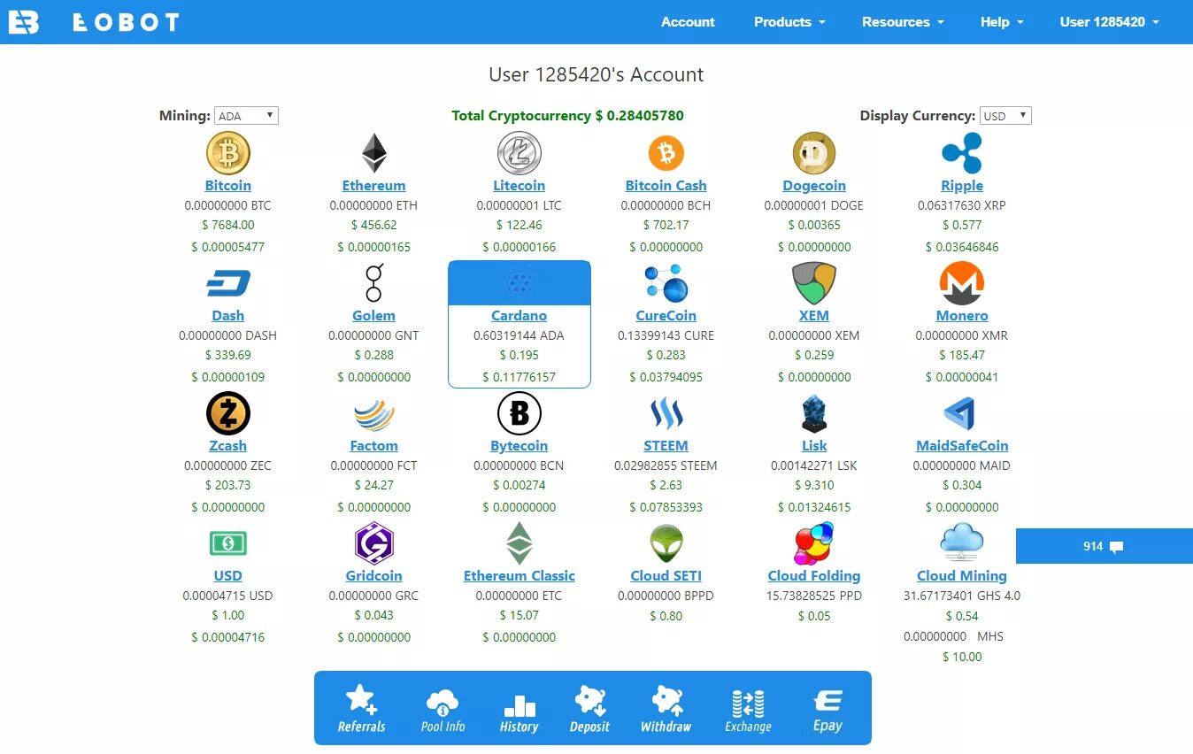Click the Eobot logo in header
Screen dimensions: 1193x754
(94, 22)
